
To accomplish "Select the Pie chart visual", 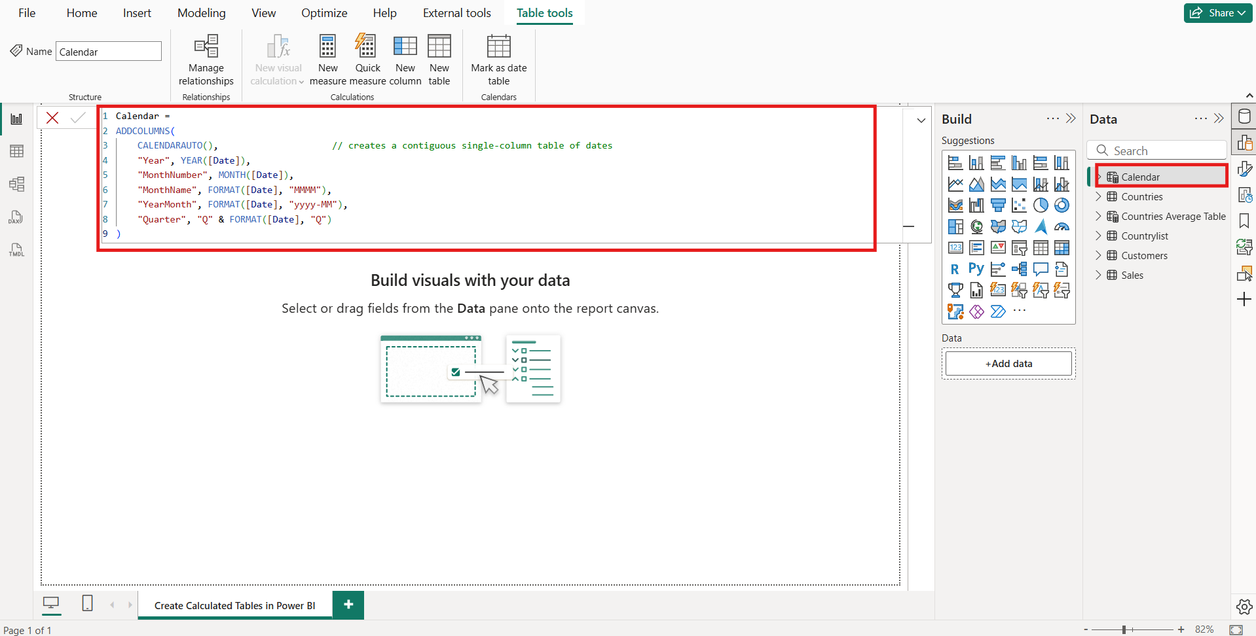I will point(1041,205).
